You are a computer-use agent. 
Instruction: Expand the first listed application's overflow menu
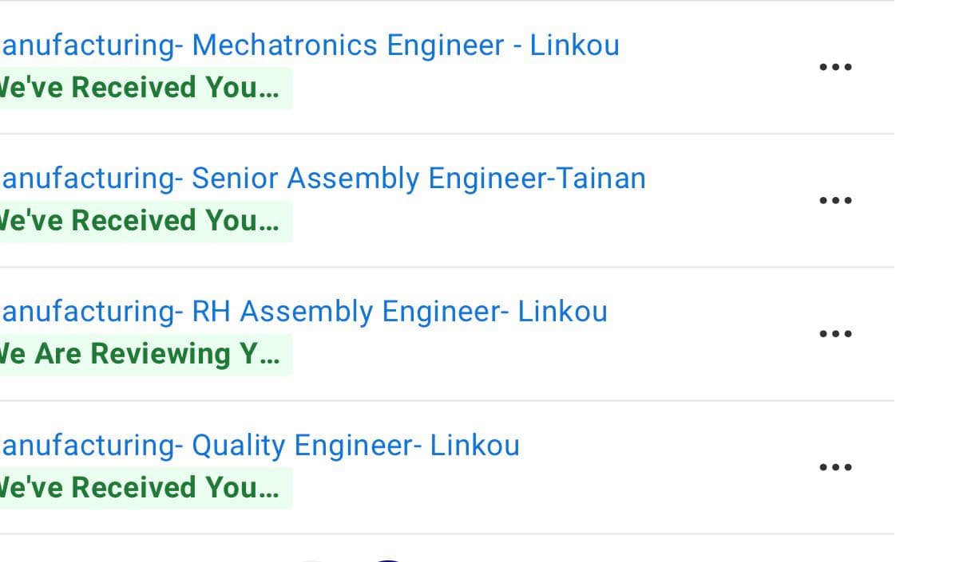[836, 67]
